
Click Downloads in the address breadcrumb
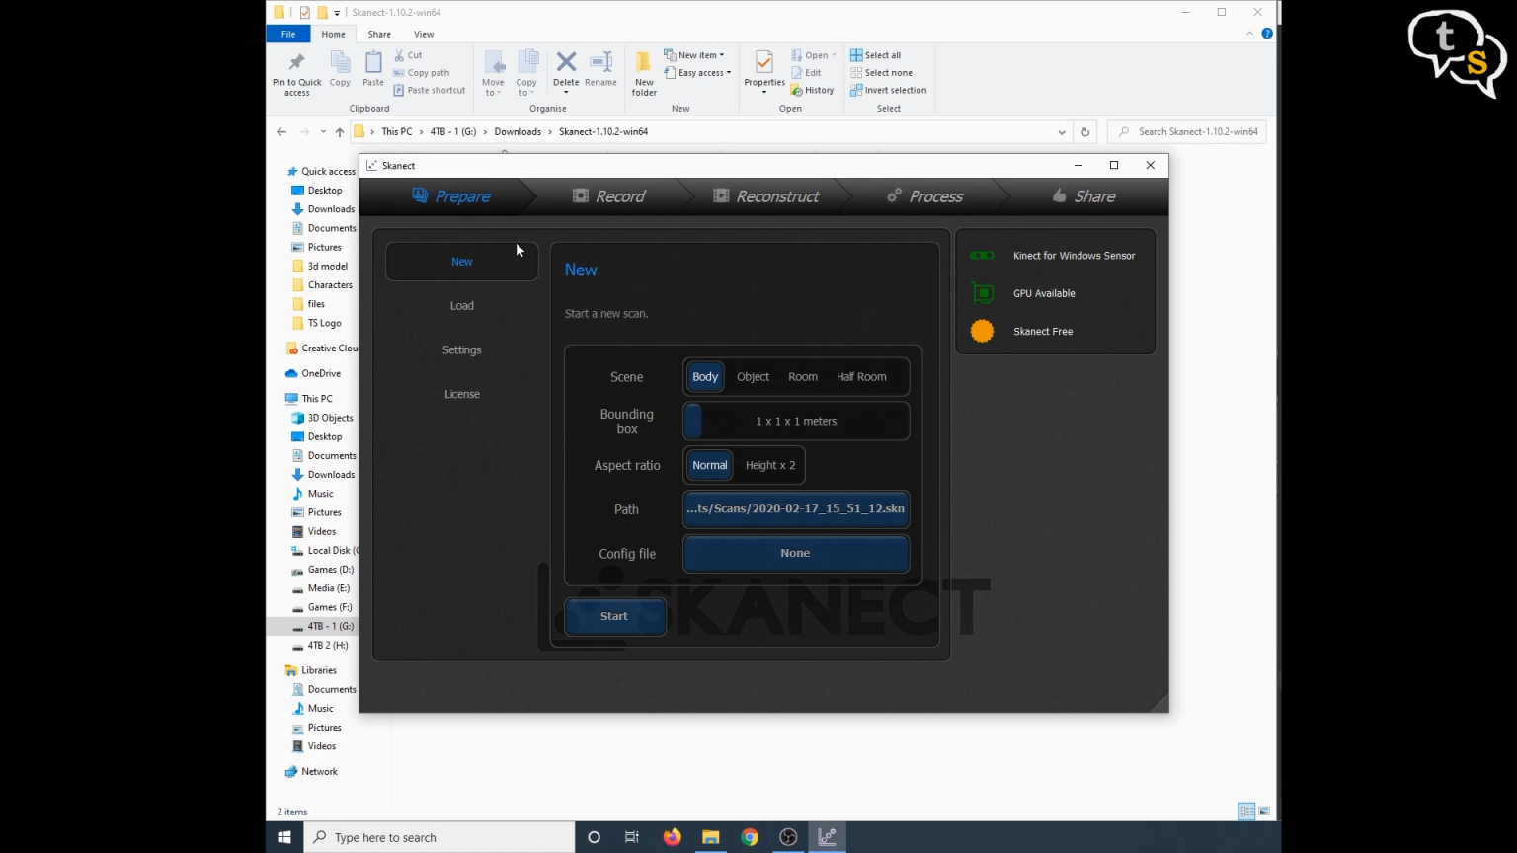(x=518, y=132)
